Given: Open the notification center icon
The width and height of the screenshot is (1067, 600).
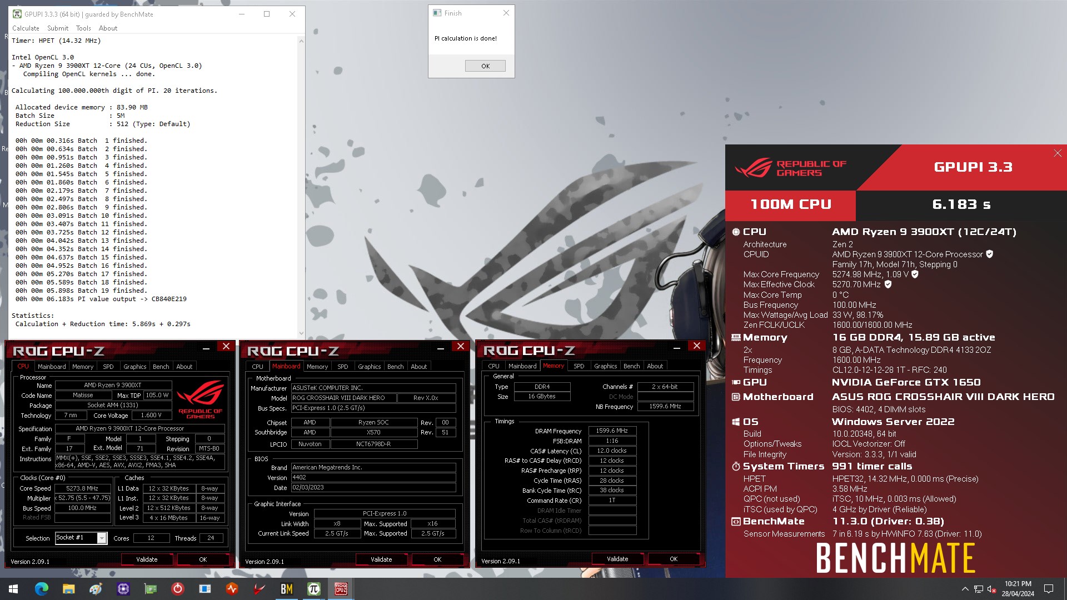Looking at the screenshot, I should pyautogui.click(x=1049, y=589).
